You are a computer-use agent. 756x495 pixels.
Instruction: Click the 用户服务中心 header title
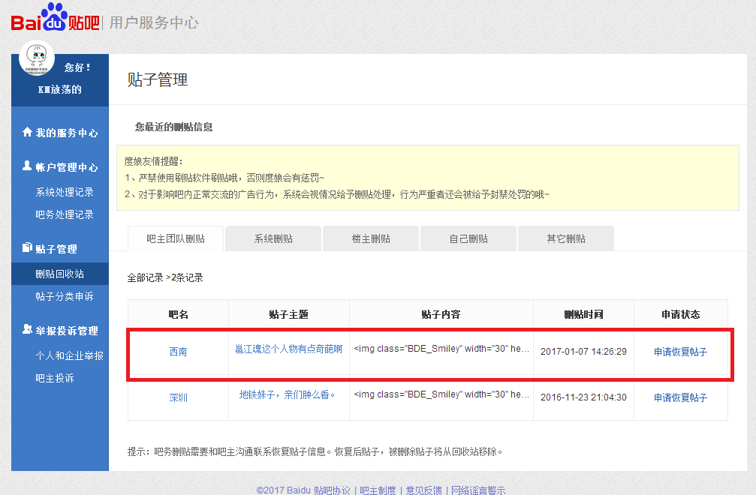tap(154, 22)
